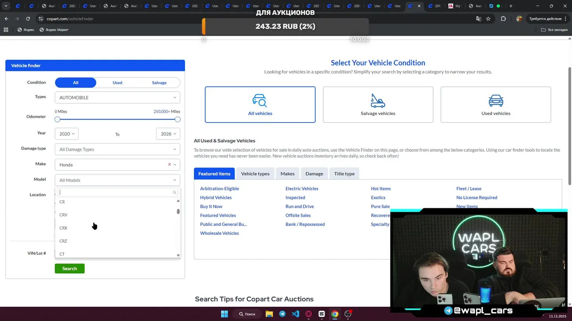The height and width of the screenshot is (321, 572).
Task: Clear the Honda make selection
Action: tap(169, 165)
